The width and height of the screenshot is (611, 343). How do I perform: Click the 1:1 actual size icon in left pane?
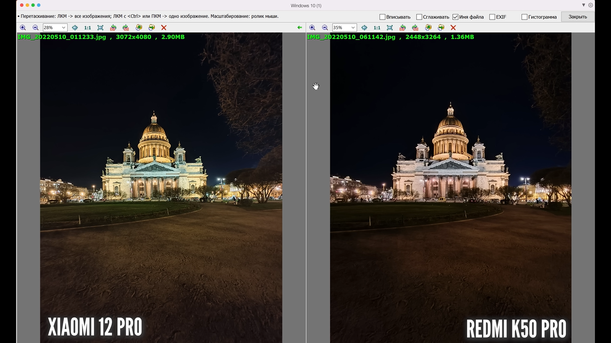pyautogui.click(x=87, y=27)
